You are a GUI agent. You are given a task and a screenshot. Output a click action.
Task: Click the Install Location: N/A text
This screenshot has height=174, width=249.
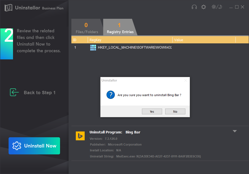[x=105, y=150]
